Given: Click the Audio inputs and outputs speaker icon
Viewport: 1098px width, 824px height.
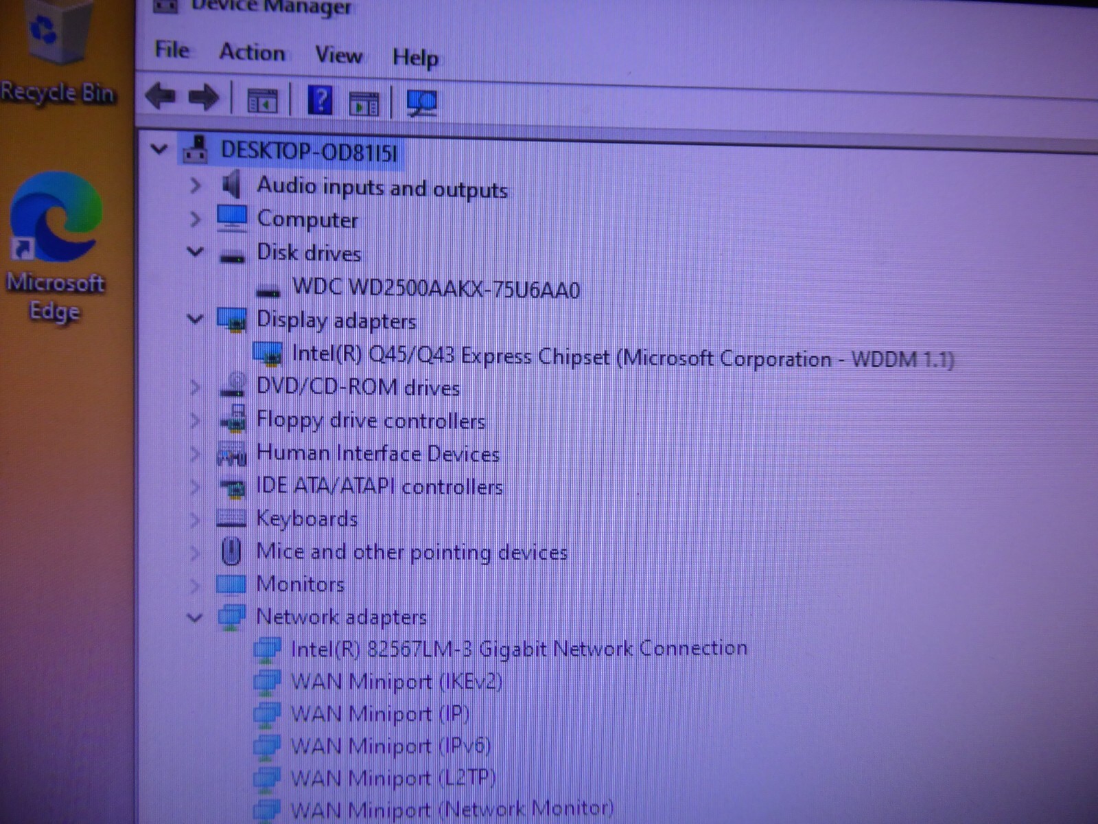Looking at the screenshot, I should point(232,184).
